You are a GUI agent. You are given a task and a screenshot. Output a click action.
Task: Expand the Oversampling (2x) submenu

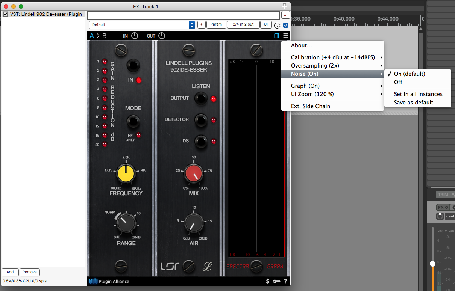click(332, 66)
